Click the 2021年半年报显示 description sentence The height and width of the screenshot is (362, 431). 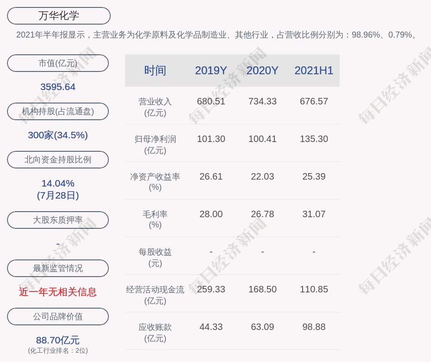tap(217, 35)
